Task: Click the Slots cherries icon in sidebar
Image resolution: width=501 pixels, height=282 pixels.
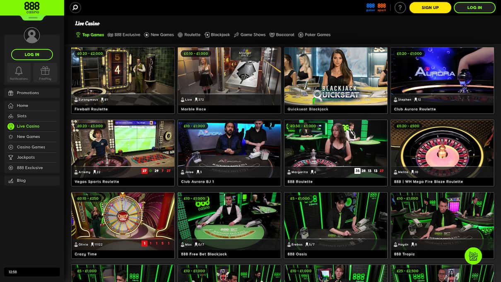Action: (x=11, y=116)
